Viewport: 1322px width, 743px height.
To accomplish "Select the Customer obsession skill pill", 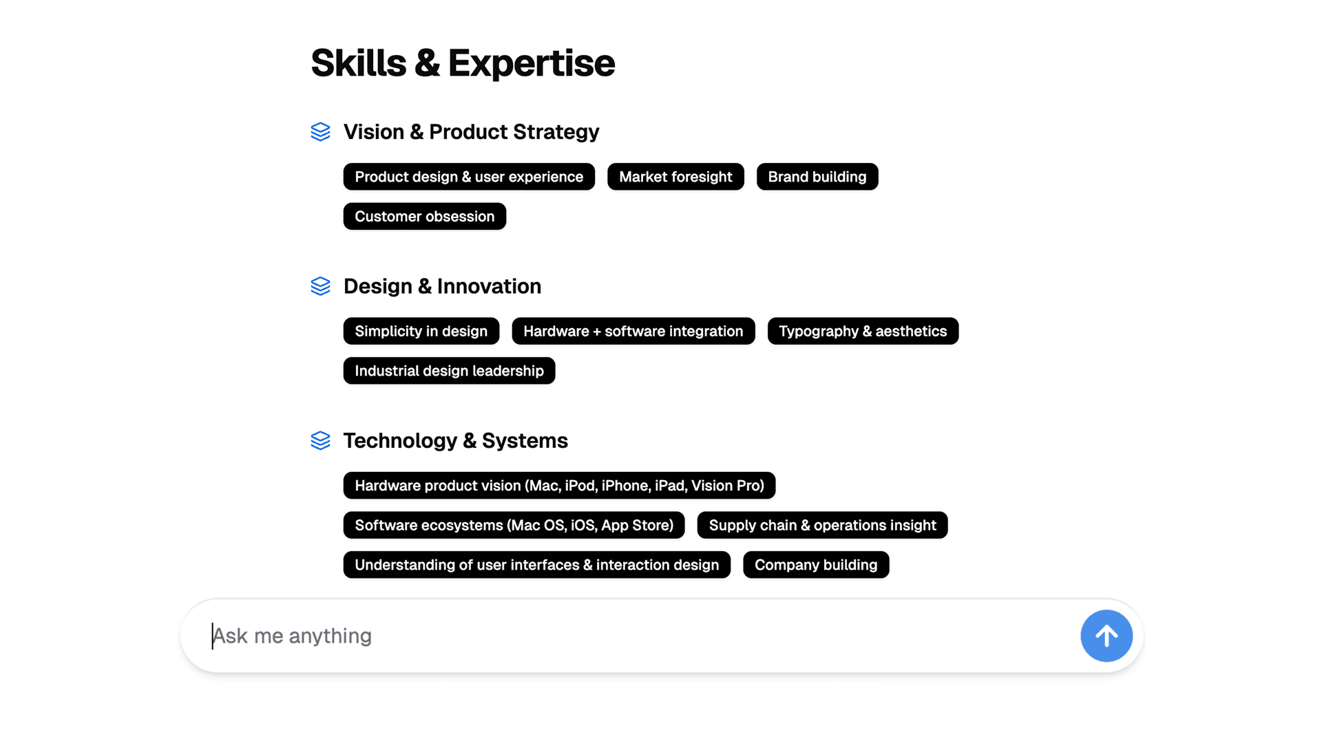I will point(424,216).
